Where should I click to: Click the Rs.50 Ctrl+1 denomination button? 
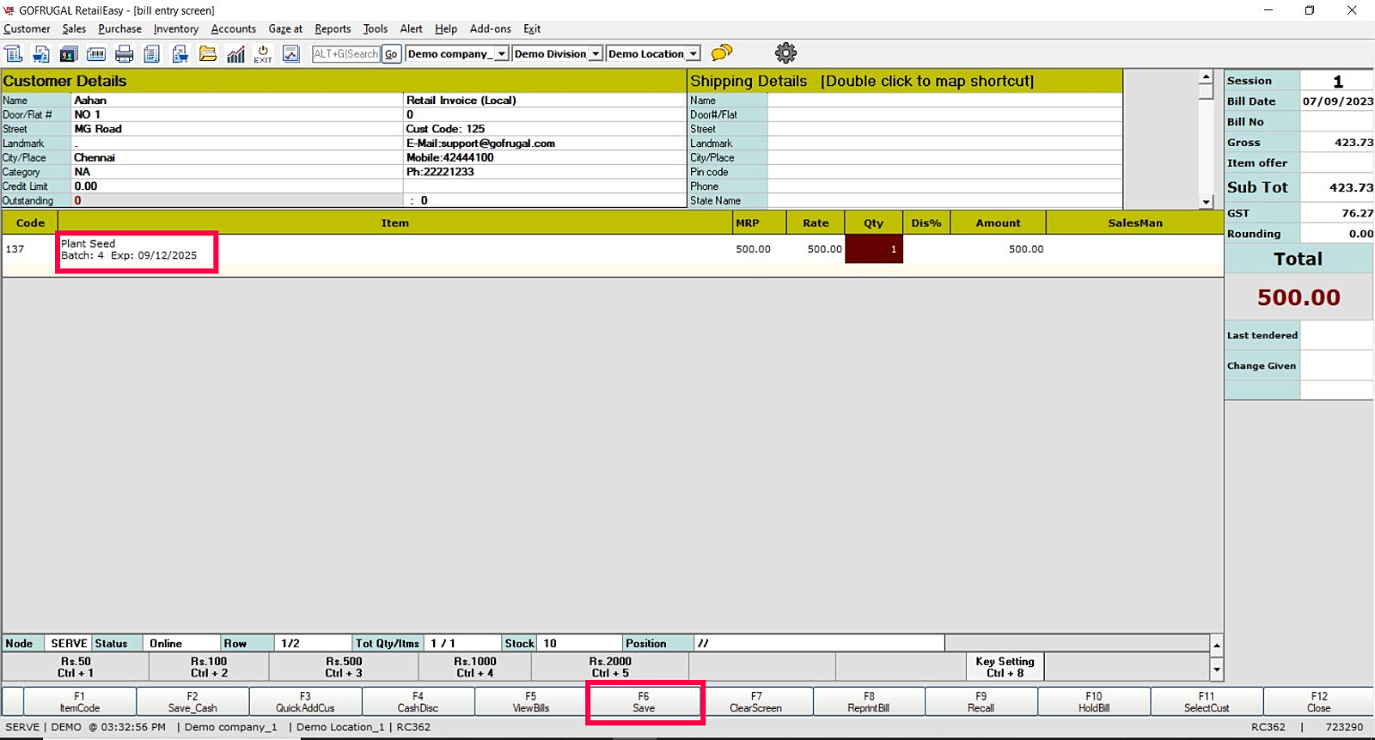(x=76, y=667)
